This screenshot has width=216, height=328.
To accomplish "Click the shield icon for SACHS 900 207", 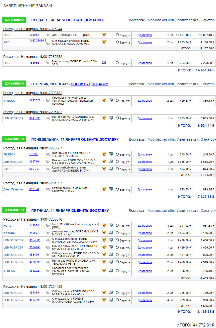I will tap(104, 169).
